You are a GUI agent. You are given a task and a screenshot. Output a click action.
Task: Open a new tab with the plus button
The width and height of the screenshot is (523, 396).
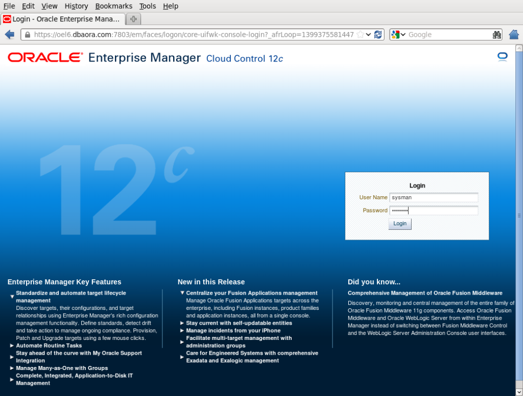click(133, 19)
